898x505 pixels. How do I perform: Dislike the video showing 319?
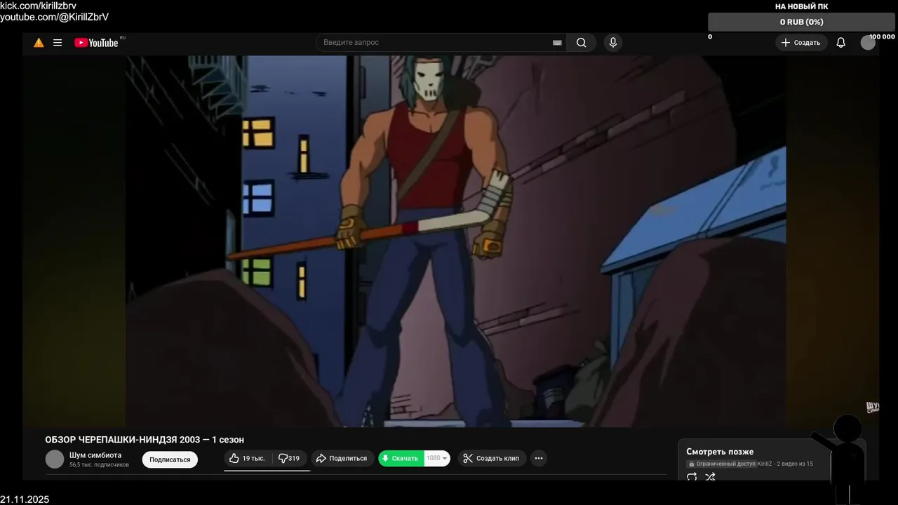(290, 458)
